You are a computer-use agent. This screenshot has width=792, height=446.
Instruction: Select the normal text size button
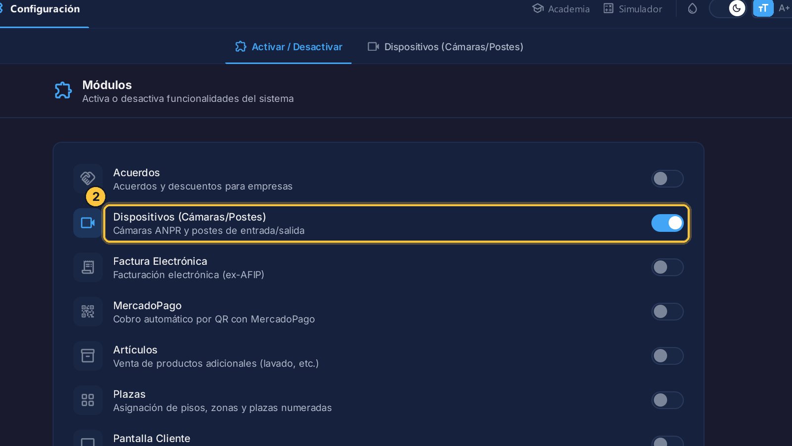(x=763, y=8)
